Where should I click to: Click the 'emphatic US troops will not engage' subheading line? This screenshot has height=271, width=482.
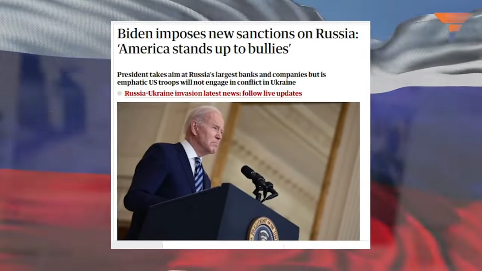(206, 82)
